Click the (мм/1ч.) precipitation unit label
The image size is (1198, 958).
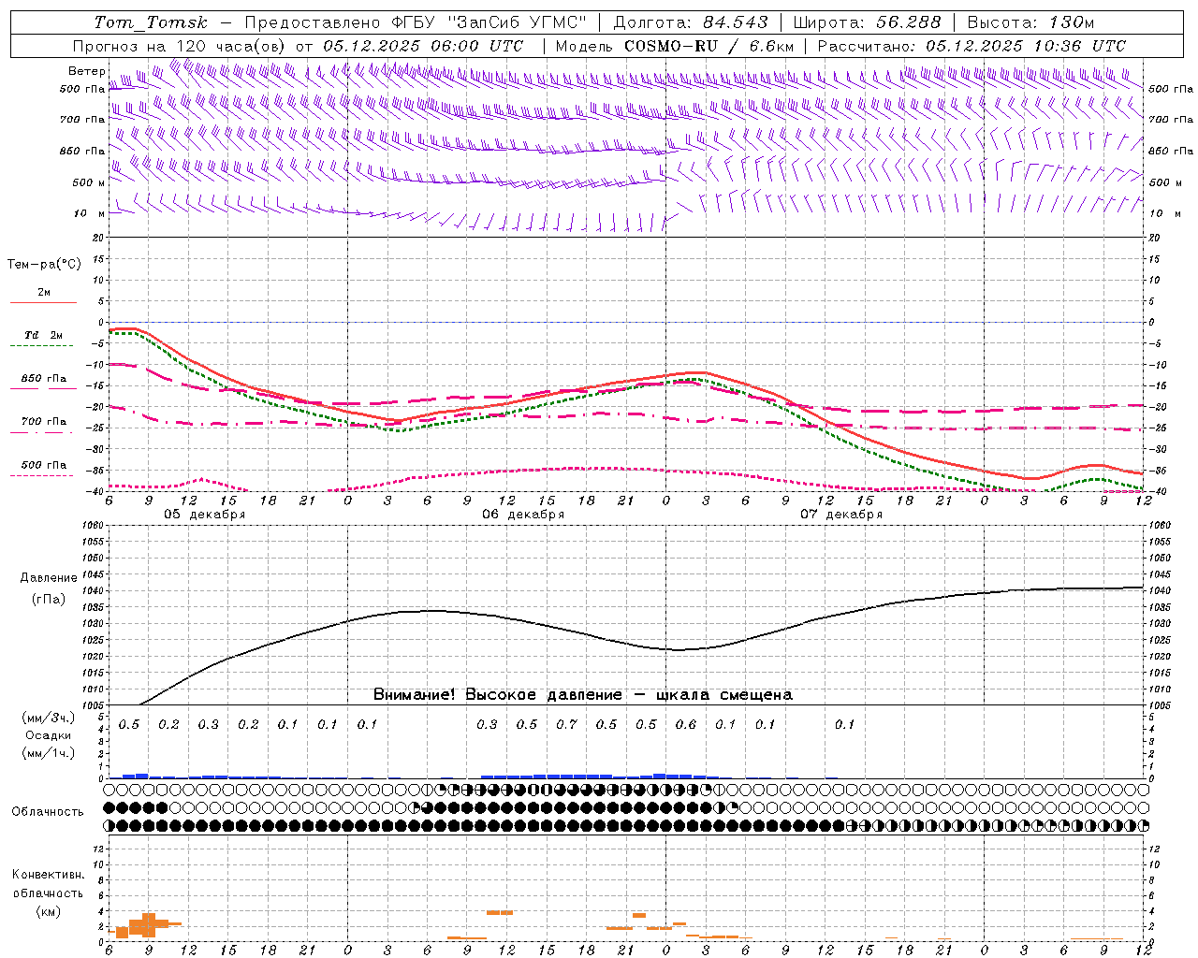pos(49,753)
